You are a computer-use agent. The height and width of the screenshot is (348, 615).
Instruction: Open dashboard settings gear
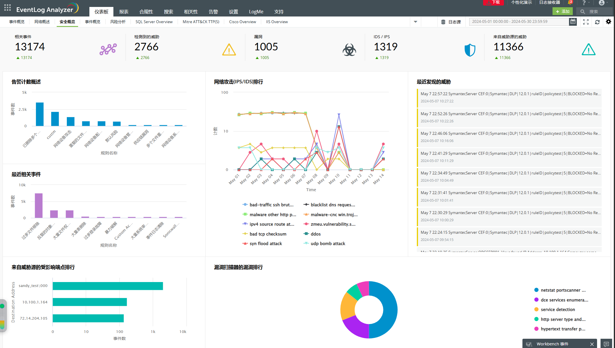[608, 22]
